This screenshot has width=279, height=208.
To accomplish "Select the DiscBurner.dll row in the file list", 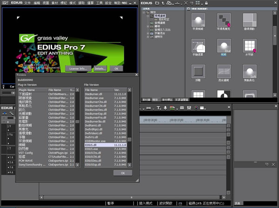I will pos(106,94).
